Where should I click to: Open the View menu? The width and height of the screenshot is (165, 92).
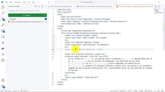(x=24, y=2)
